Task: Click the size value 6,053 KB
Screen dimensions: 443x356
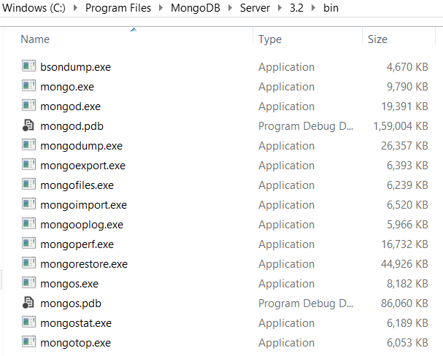Action: tap(407, 343)
